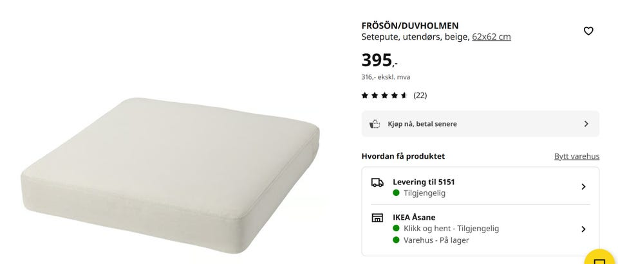Click the FRÖSÖN/DUVHOLMEN product title
Screen dimensions: 618x264
coord(410,26)
